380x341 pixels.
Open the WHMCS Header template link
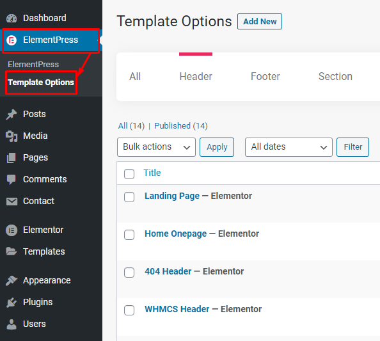(177, 309)
